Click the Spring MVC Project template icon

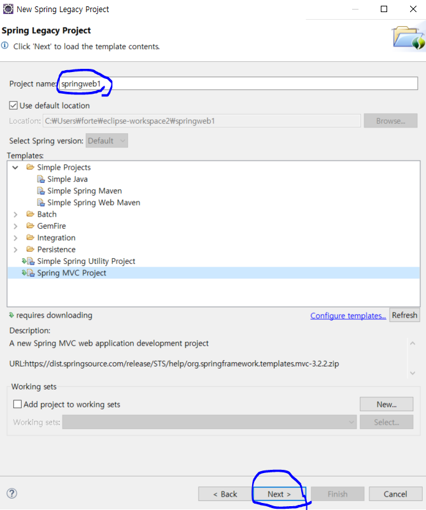(28, 273)
